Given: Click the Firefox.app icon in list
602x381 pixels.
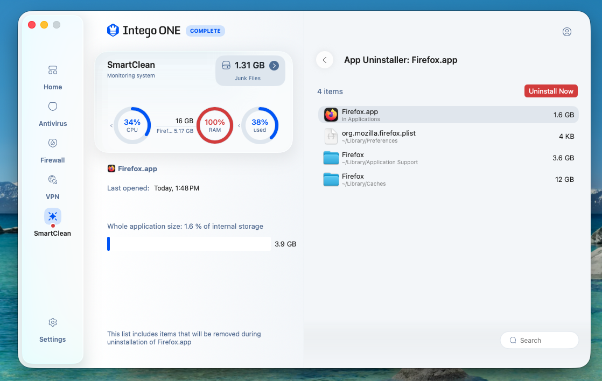Looking at the screenshot, I should point(331,115).
